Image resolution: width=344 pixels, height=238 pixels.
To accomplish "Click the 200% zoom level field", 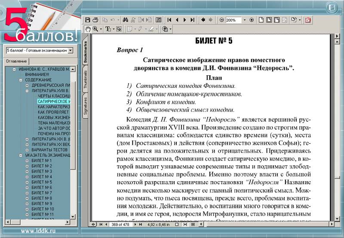I will [233, 20].
